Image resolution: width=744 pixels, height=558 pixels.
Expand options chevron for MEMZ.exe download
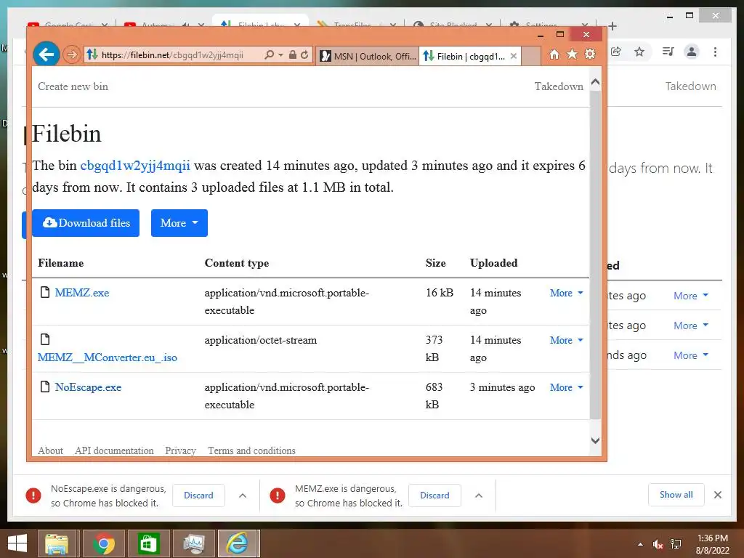click(479, 496)
